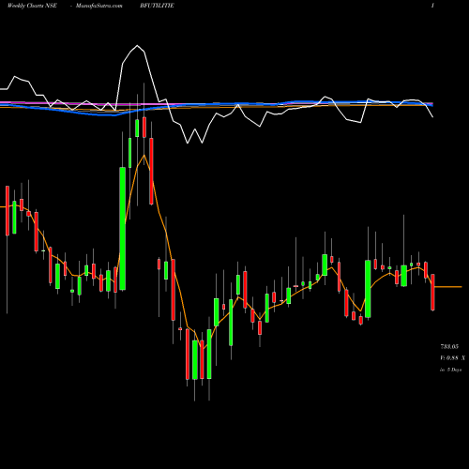Click the 'MunafaSutra.com' label

99,6
